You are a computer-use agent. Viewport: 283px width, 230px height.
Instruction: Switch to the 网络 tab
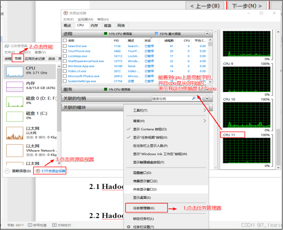121,26
